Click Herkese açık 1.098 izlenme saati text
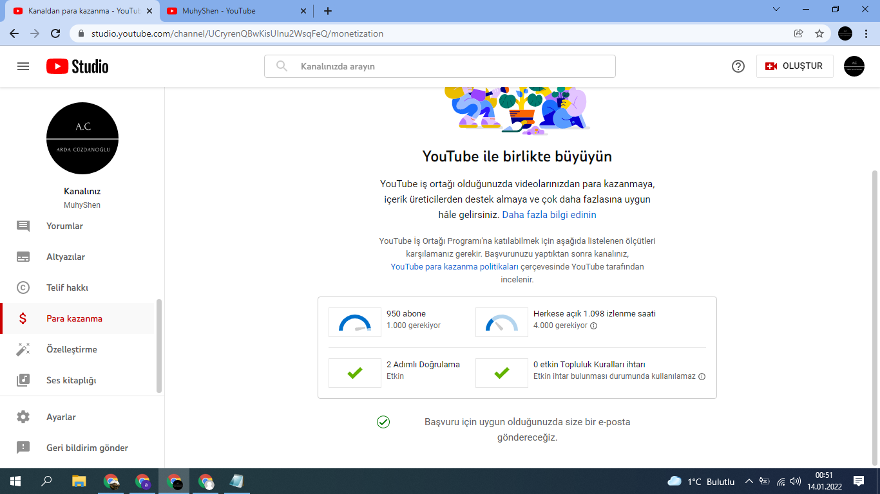This screenshot has width=880, height=494. pos(595,314)
